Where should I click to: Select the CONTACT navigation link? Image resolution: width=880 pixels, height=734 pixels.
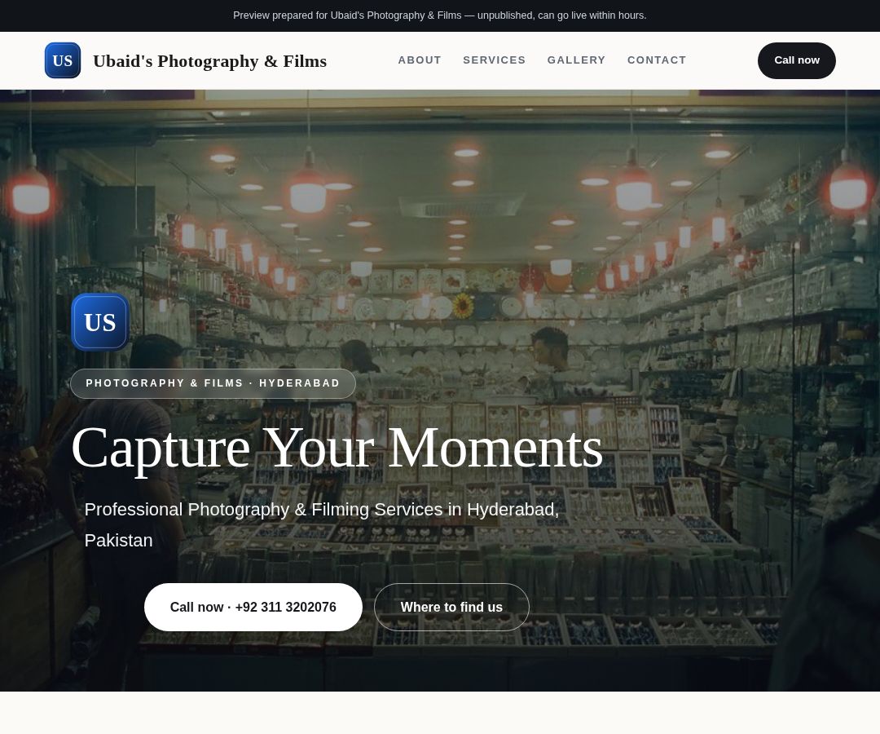657,60
